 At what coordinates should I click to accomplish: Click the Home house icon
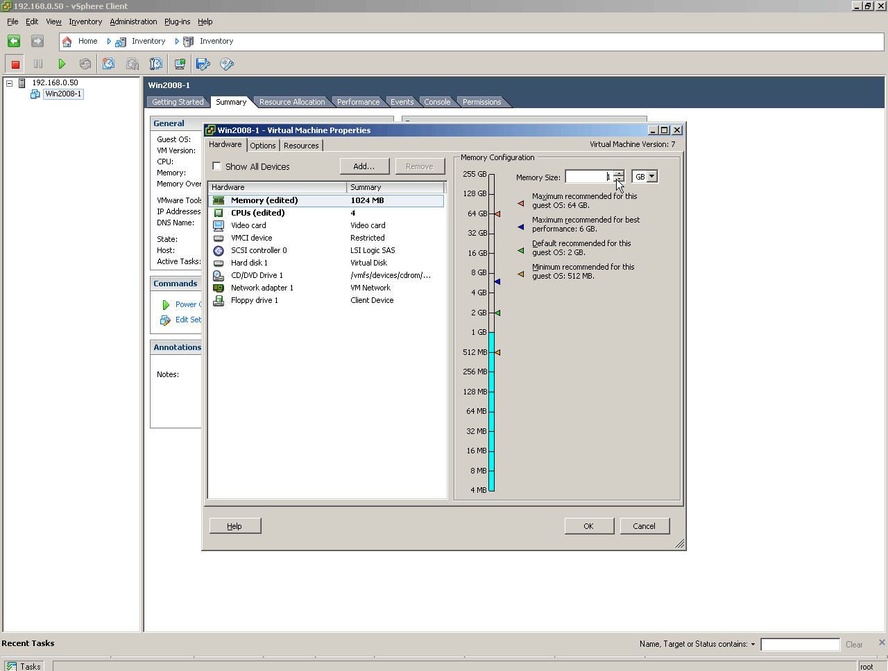point(67,42)
